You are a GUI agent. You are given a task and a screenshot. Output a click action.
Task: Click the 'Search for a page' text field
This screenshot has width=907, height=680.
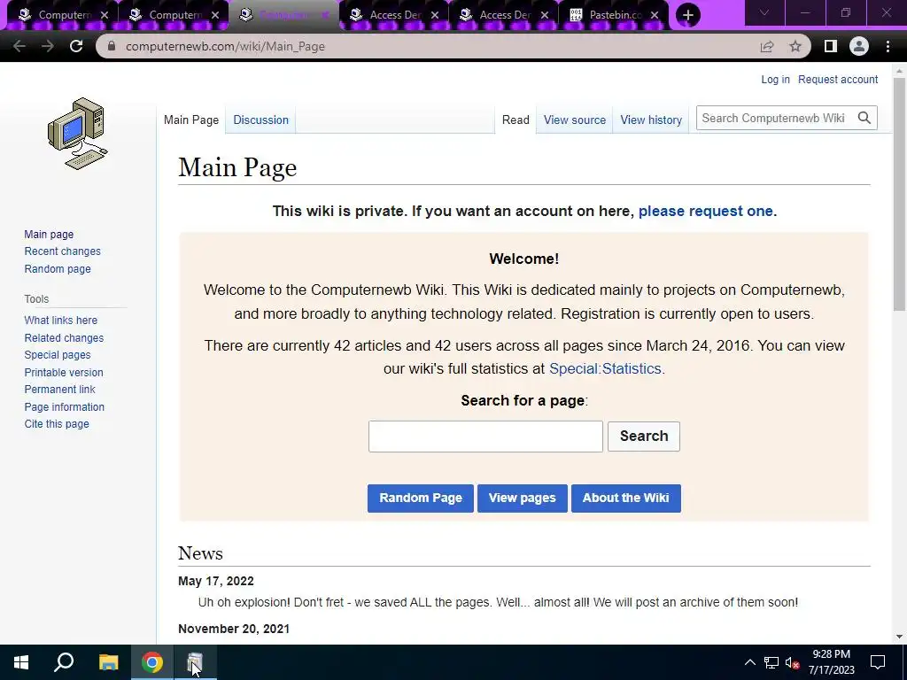(485, 437)
